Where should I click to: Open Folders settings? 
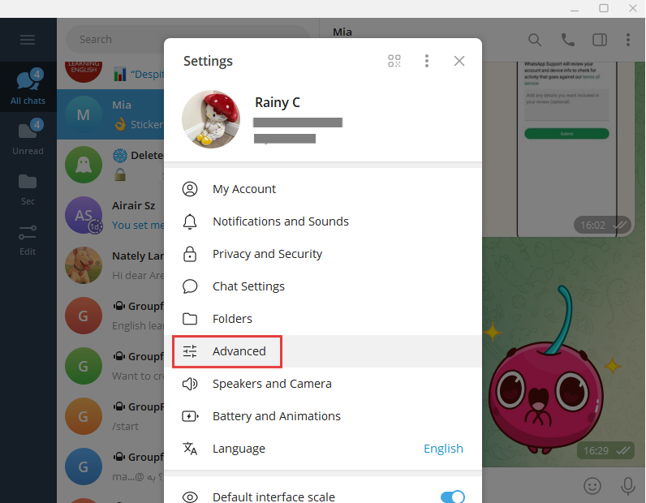[323, 319]
